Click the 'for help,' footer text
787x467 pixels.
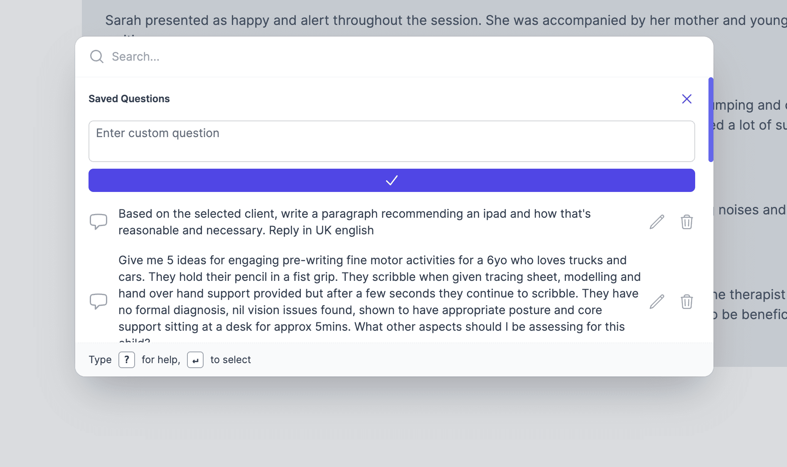(x=161, y=360)
